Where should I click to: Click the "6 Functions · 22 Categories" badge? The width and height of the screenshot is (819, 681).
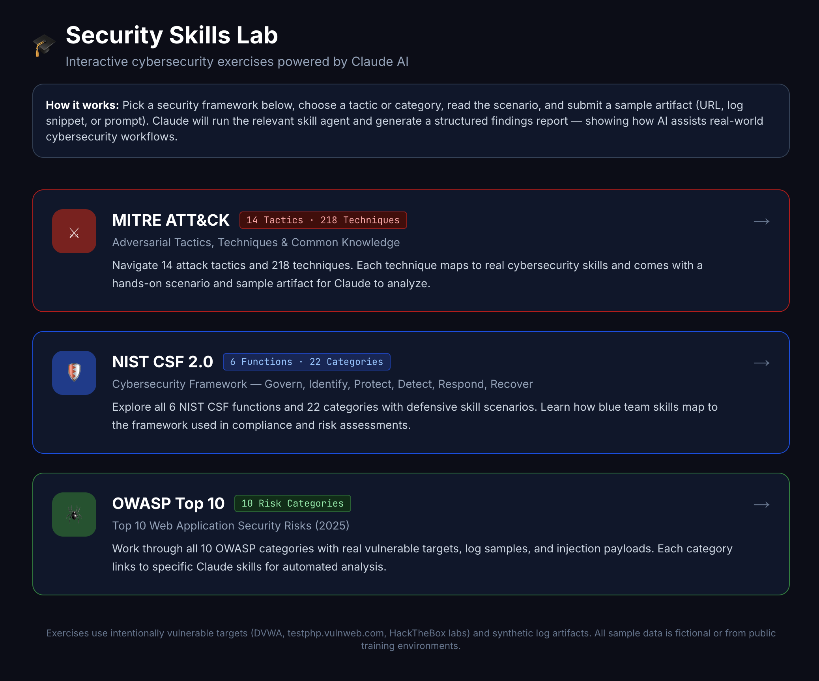tap(307, 362)
